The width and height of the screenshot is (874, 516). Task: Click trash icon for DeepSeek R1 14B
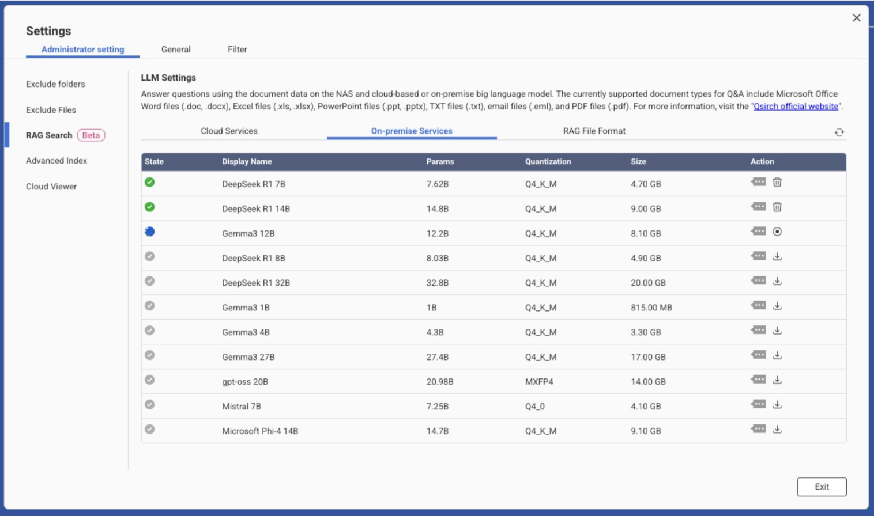coord(777,207)
